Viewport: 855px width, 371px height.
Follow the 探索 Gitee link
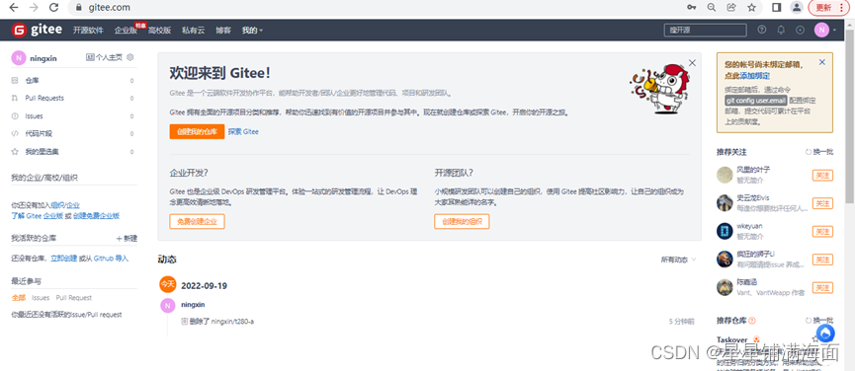click(243, 131)
